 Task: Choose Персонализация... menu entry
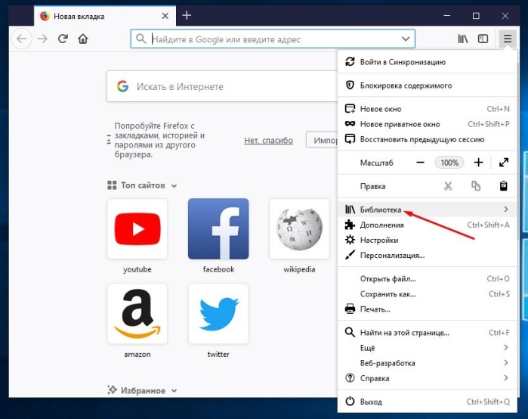coord(428,255)
